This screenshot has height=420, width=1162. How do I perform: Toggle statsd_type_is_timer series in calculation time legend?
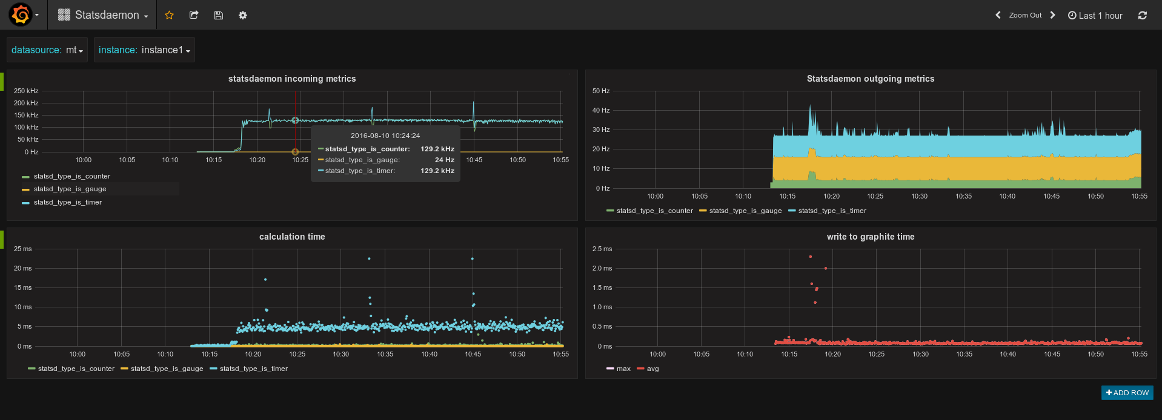coord(254,369)
